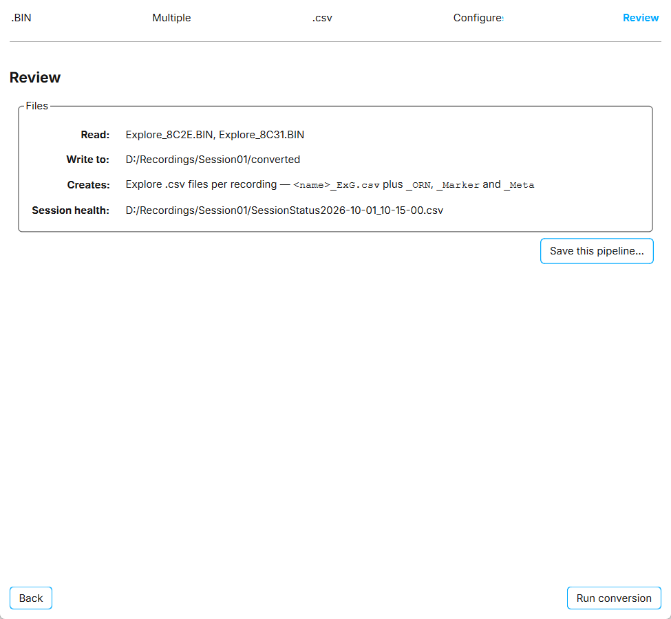
Task: Click the <name>_ExG.csv filename pattern
Action: pyautogui.click(x=337, y=185)
